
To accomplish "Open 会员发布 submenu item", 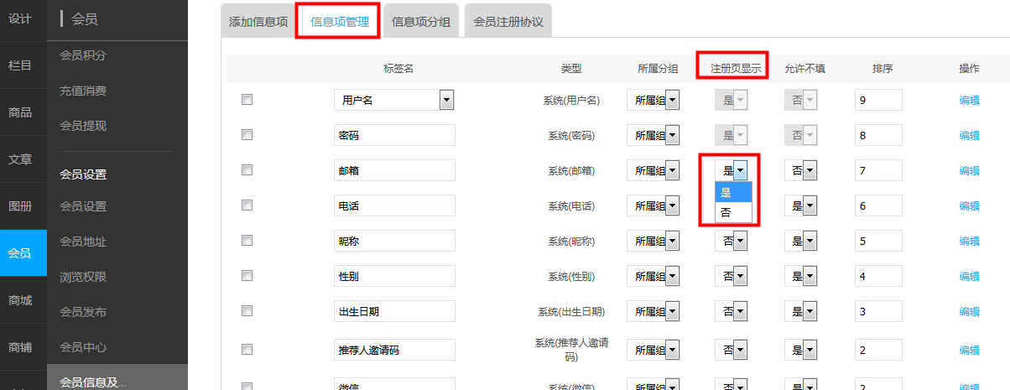I will [83, 312].
